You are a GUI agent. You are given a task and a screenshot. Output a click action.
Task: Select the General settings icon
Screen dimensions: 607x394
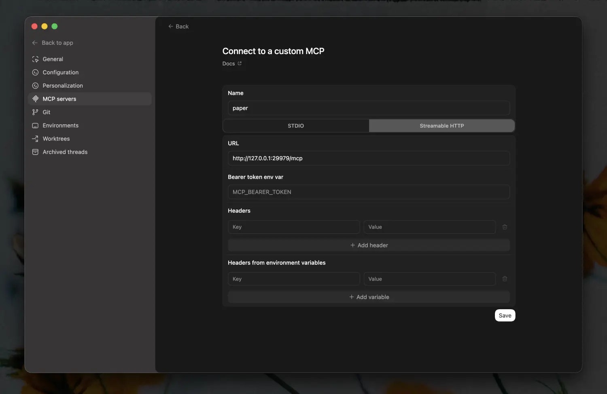point(36,59)
